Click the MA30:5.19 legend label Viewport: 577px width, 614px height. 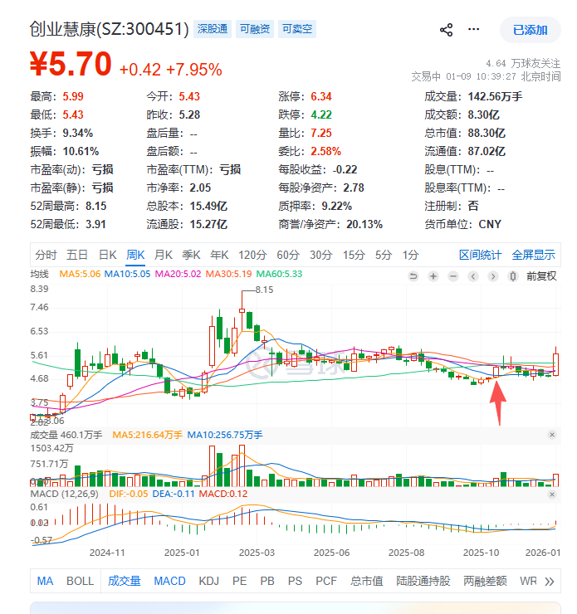(229, 274)
